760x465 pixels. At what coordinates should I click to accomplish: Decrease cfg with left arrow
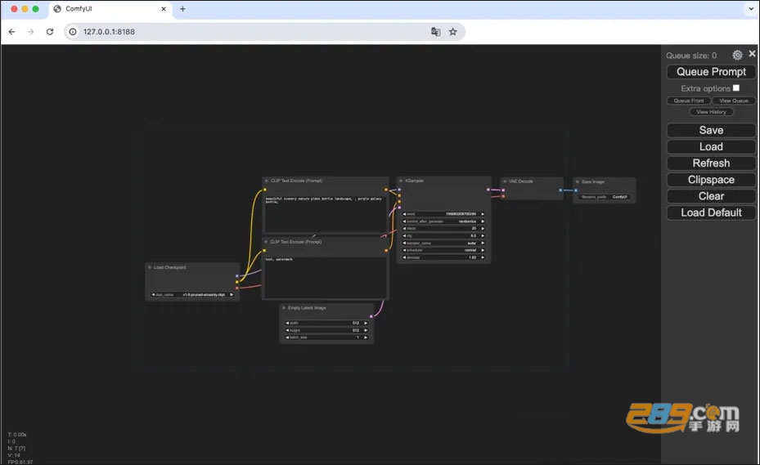pos(404,236)
